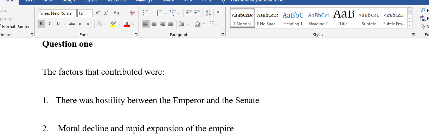Toggle Italic formatting
Image resolution: width=429 pixels, height=138 pixels.
click(x=50, y=24)
